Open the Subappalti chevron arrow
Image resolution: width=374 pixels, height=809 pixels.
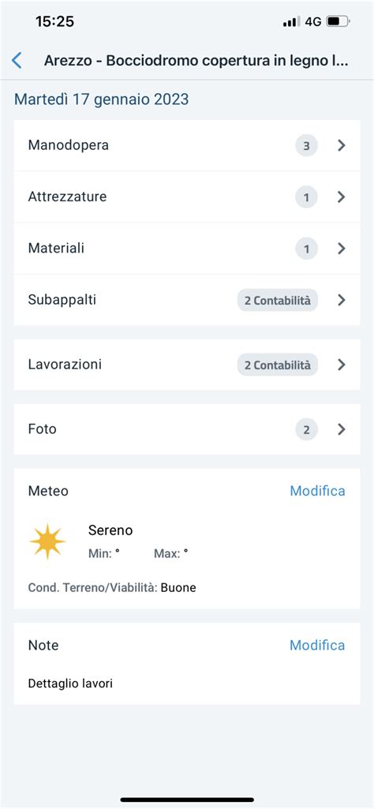[341, 300]
